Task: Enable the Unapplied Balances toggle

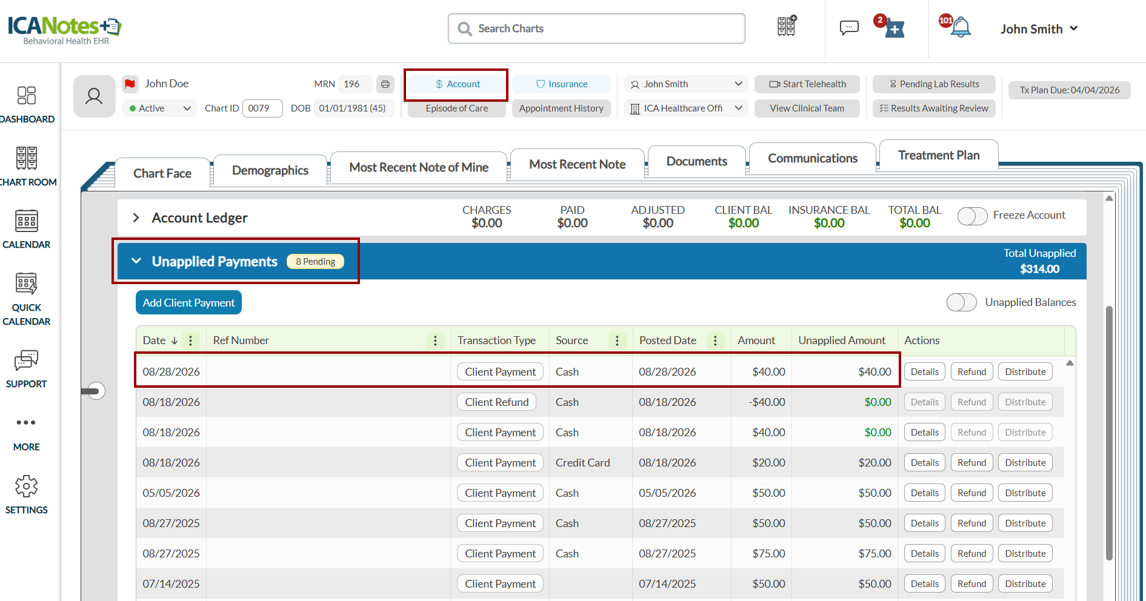Action: coord(961,302)
